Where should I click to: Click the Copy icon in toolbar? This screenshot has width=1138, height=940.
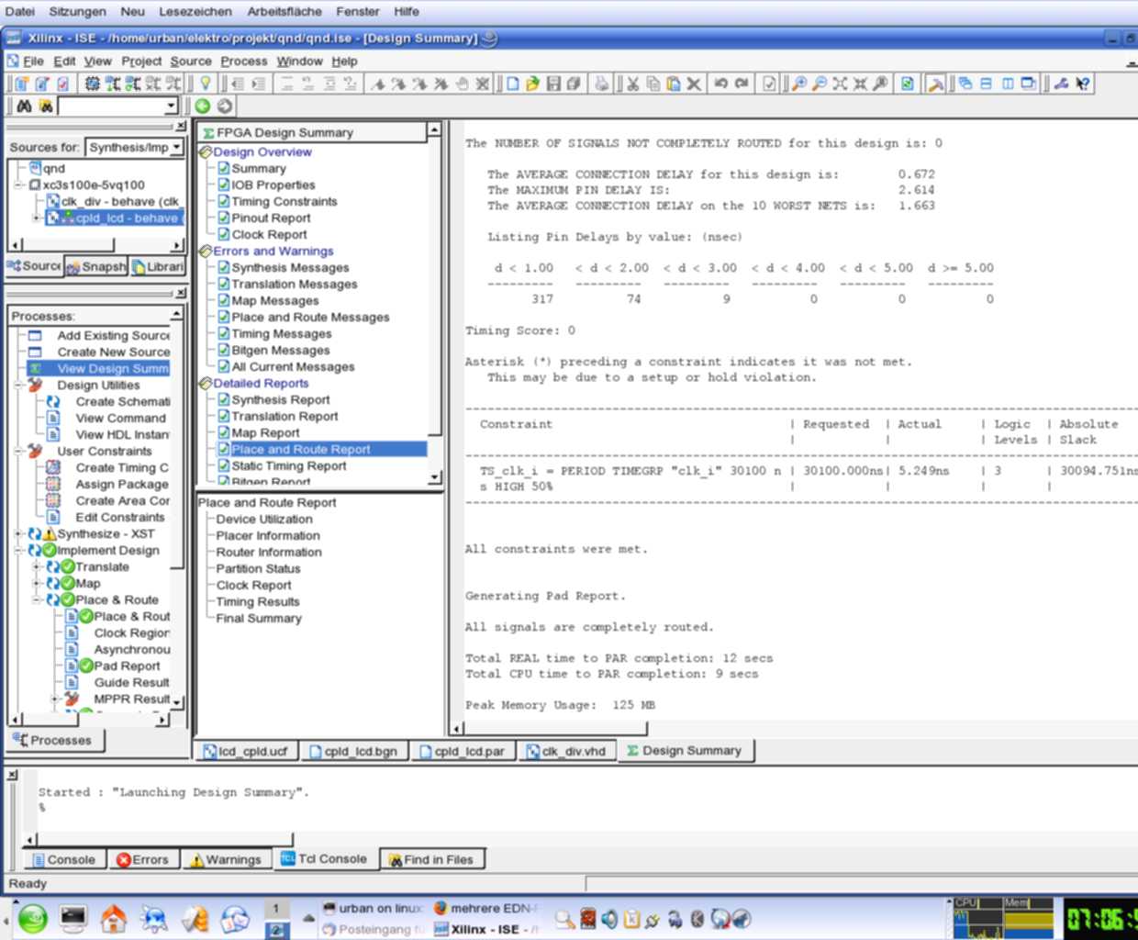coord(653,84)
